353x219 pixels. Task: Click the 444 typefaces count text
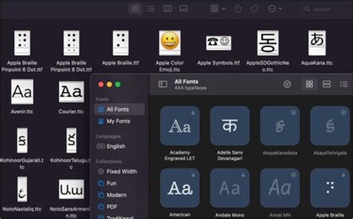(190, 88)
